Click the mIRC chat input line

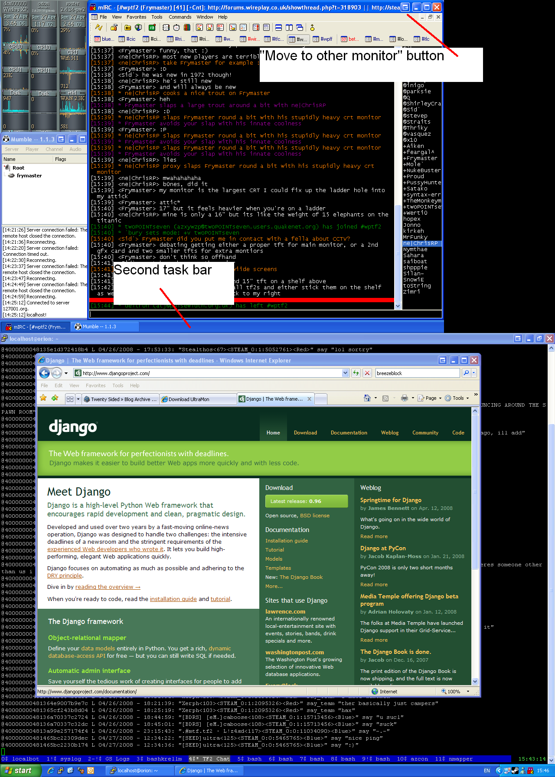click(x=266, y=314)
